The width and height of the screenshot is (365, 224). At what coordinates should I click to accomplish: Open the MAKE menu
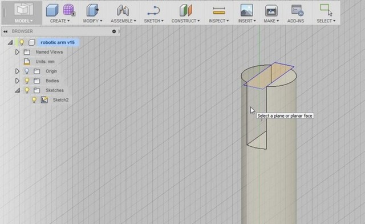tap(271, 21)
